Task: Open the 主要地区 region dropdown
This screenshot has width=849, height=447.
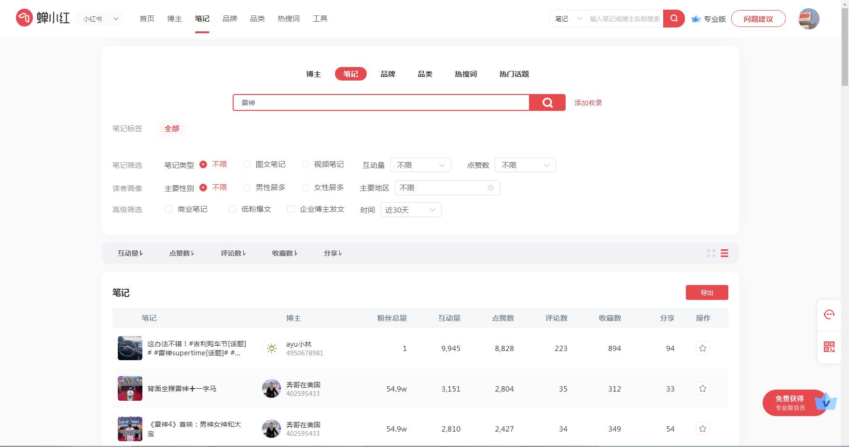Action: (447, 188)
